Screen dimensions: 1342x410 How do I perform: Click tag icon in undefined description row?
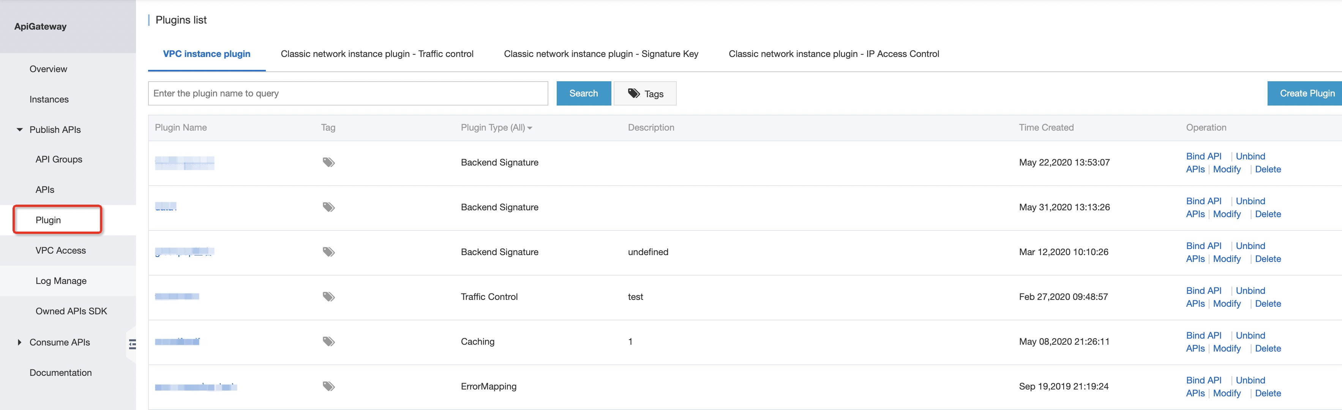(328, 252)
